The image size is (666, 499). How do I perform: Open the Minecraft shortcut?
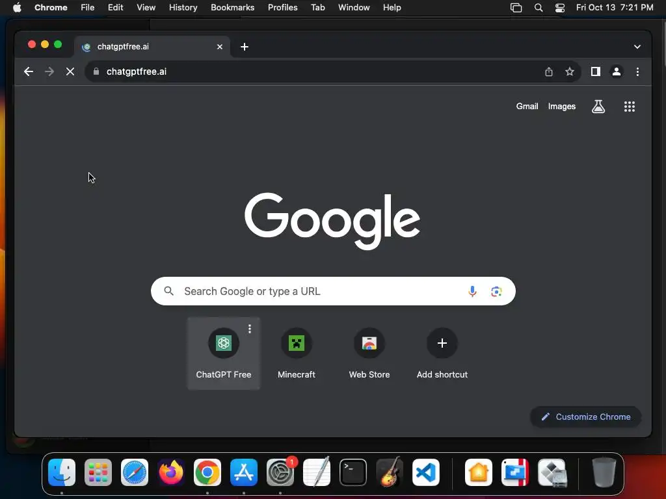coord(297,353)
